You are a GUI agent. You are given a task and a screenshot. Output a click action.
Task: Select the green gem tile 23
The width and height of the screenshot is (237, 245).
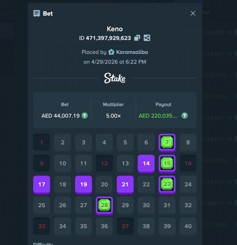(x=167, y=185)
